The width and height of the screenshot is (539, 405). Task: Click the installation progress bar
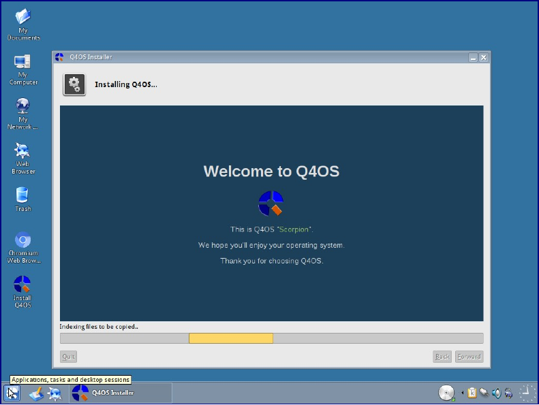coord(272,338)
